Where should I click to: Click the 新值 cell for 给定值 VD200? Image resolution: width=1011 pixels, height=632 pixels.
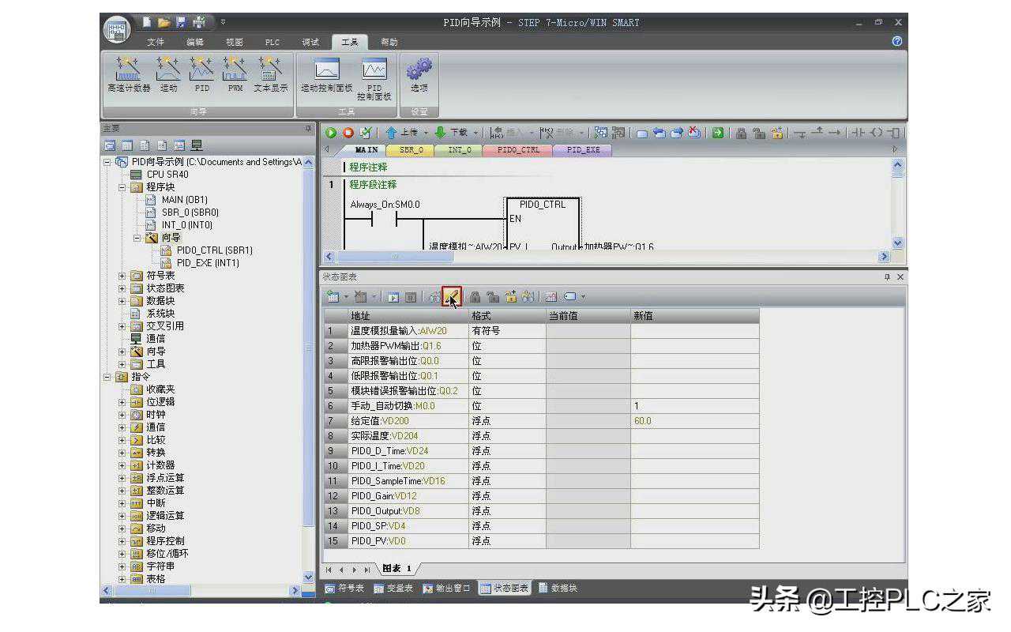click(693, 421)
